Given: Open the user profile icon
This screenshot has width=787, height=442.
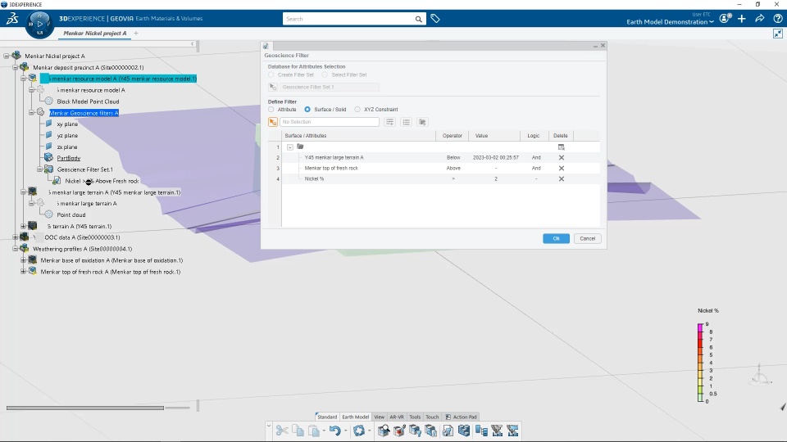Looking at the screenshot, I should point(725,19).
